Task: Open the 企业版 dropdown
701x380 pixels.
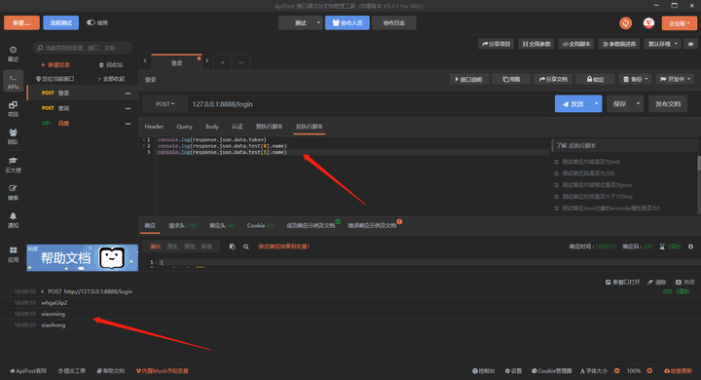Action: [x=680, y=22]
